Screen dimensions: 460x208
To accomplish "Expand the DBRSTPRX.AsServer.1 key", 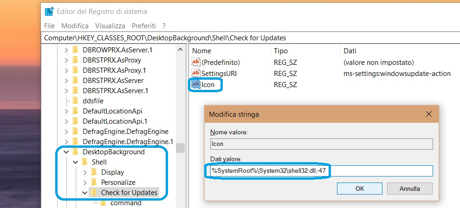I will pyautogui.click(x=66, y=91).
